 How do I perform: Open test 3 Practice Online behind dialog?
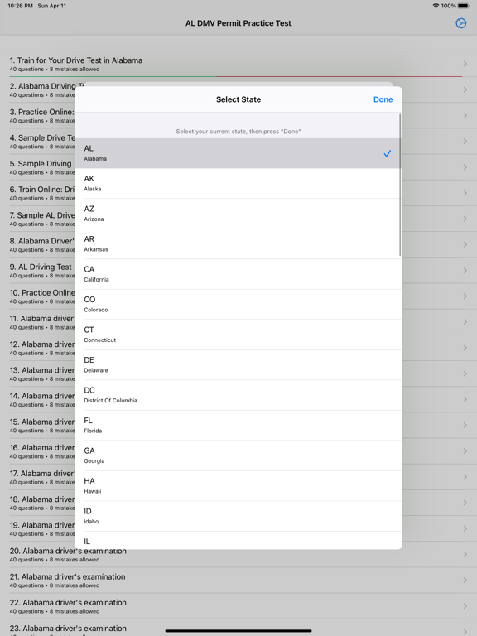click(37, 116)
